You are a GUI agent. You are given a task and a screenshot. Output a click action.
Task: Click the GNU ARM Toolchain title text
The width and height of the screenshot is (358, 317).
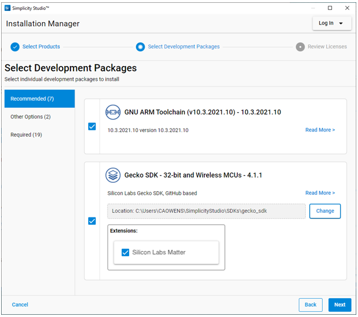click(x=203, y=112)
